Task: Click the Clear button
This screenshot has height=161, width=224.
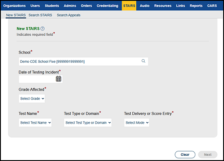Action: click(185, 154)
